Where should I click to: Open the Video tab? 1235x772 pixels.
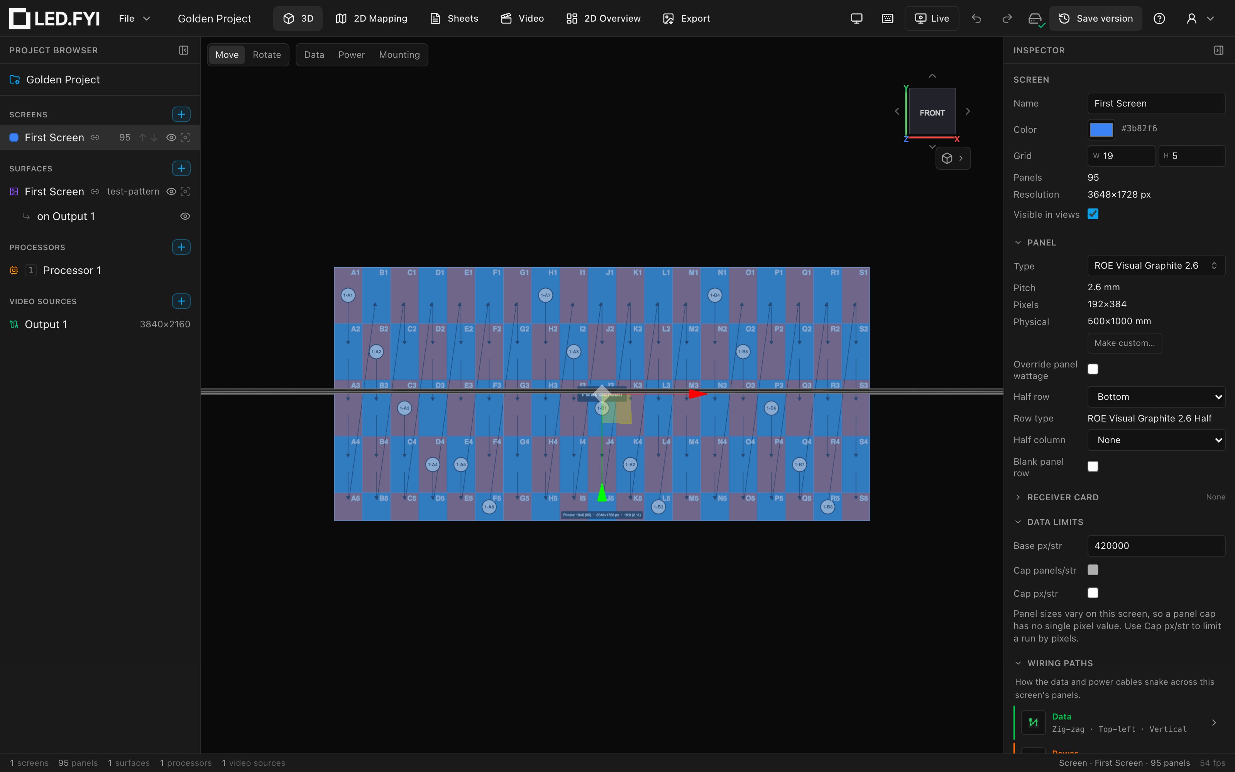pyautogui.click(x=522, y=19)
